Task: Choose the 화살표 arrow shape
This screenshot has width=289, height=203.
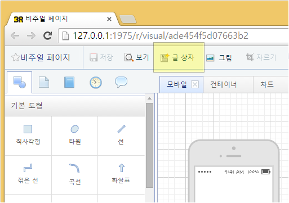Action: pos(121,175)
